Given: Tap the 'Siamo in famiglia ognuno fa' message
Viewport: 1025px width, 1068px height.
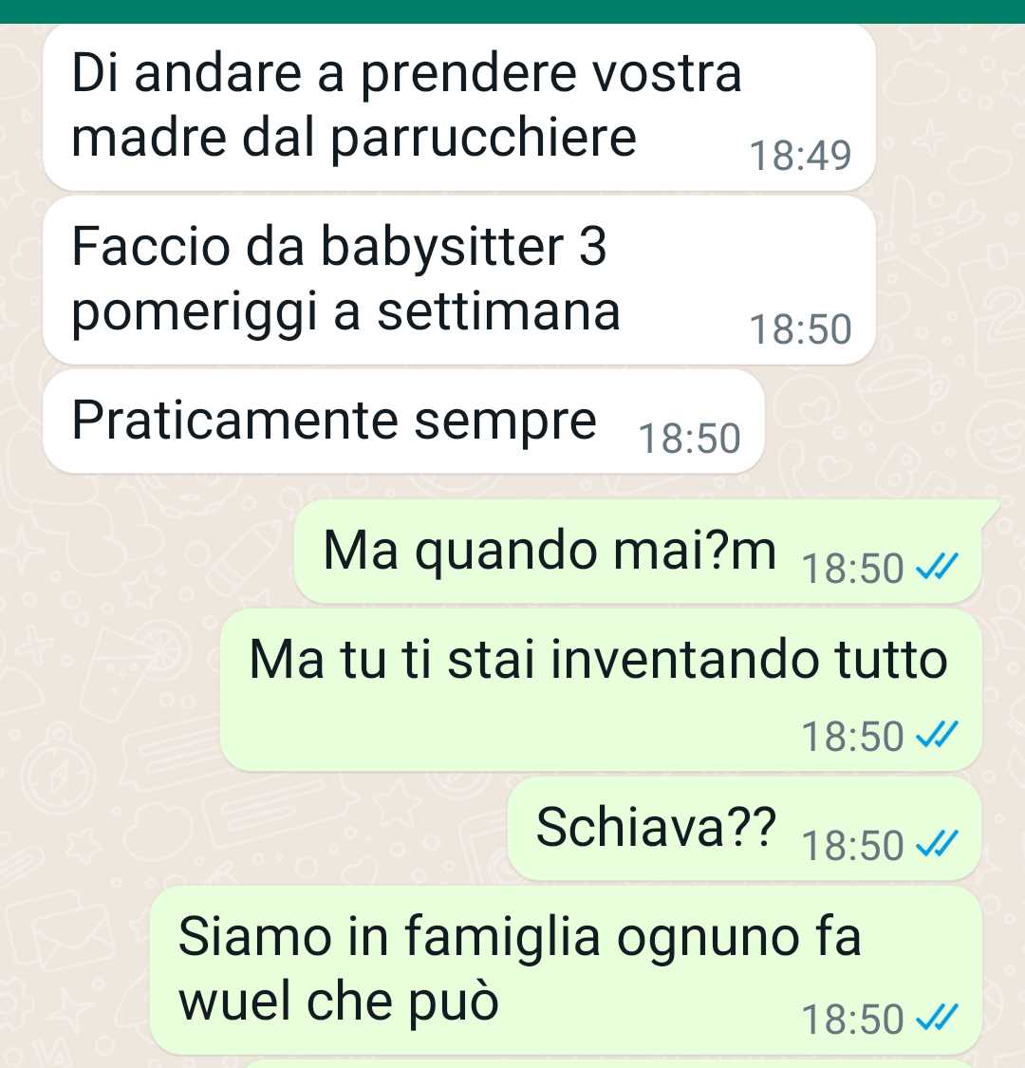Looking at the screenshot, I should (566, 970).
